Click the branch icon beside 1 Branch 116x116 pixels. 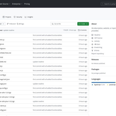coord(8,24)
